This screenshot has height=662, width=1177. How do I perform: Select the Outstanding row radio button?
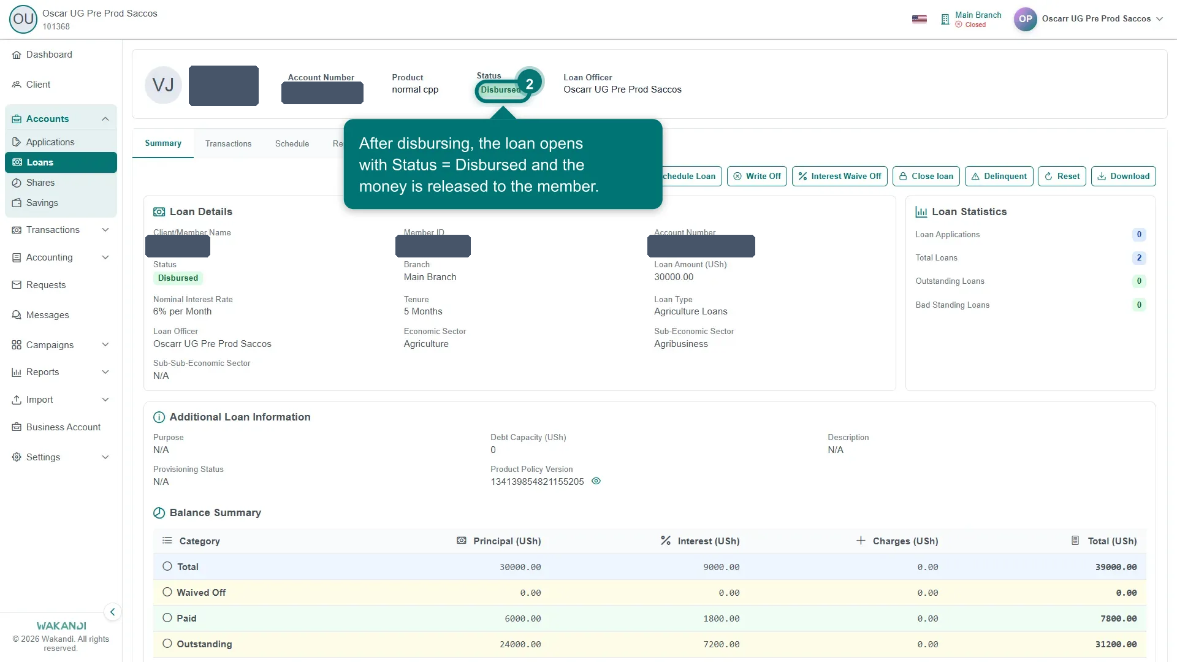[167, 644]
